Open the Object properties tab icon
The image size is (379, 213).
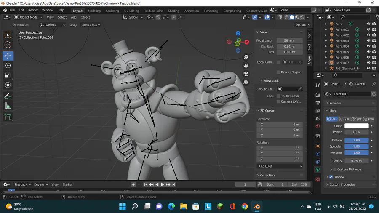click(x=318, y=146)
